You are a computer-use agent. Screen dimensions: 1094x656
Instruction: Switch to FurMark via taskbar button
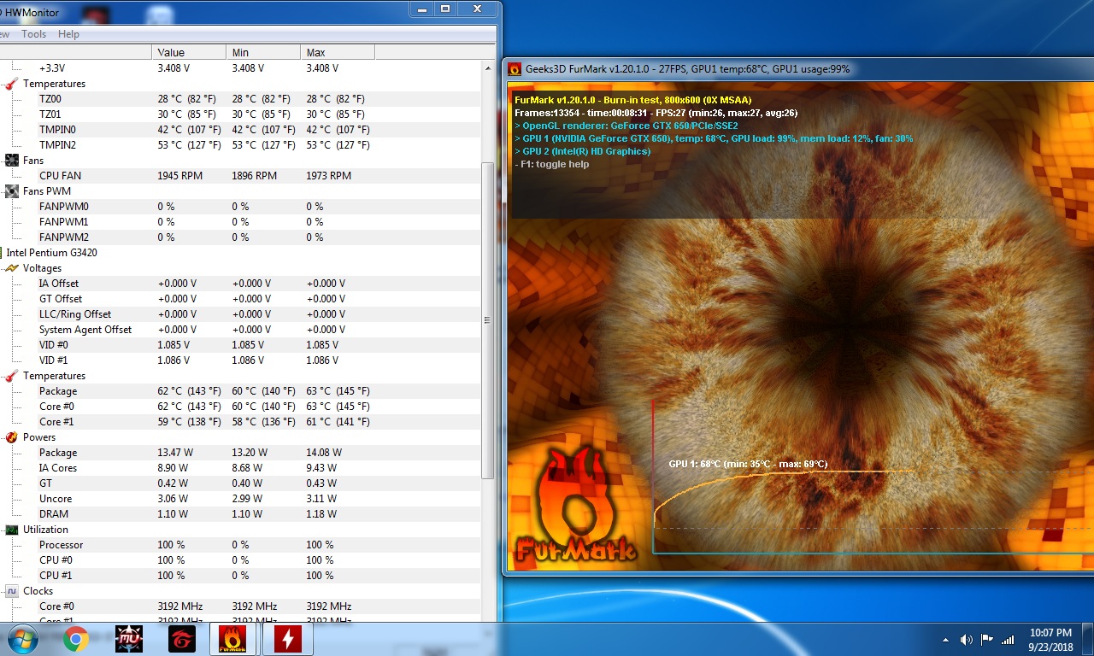pos(234,639)
